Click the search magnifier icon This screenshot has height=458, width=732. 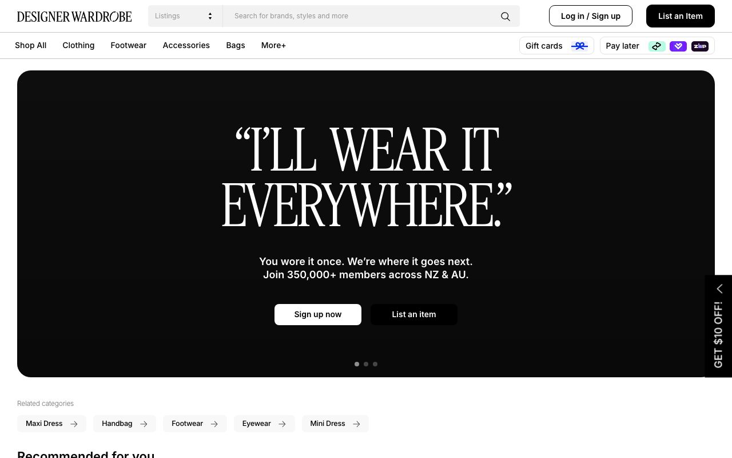[506, 16]
